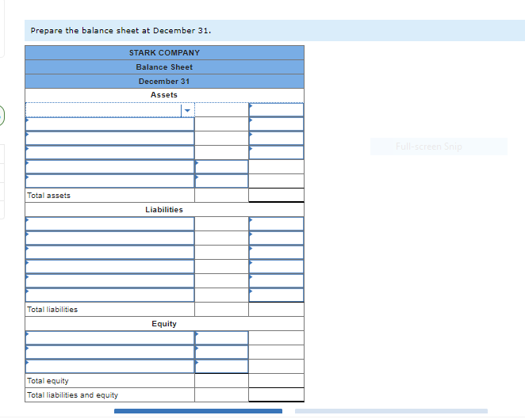The width and height of the screenshot is (525, 419).
Task: Click the second equity row's amount field
Action: (x=221, y=352)
